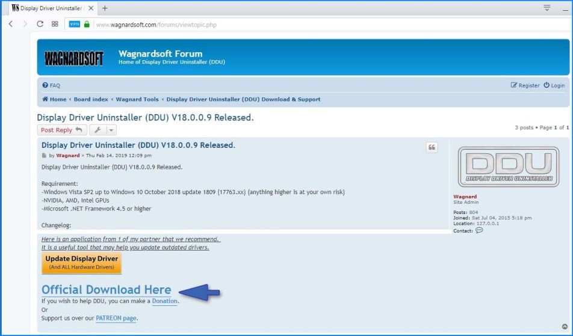Open the speed dial grid icon
573x336 pixels.
click(55, 25)
